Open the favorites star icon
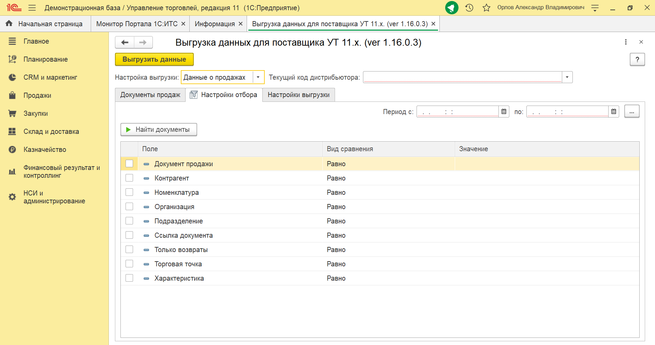This screenshot has height=345, width=655. click(x=486, y=7)
